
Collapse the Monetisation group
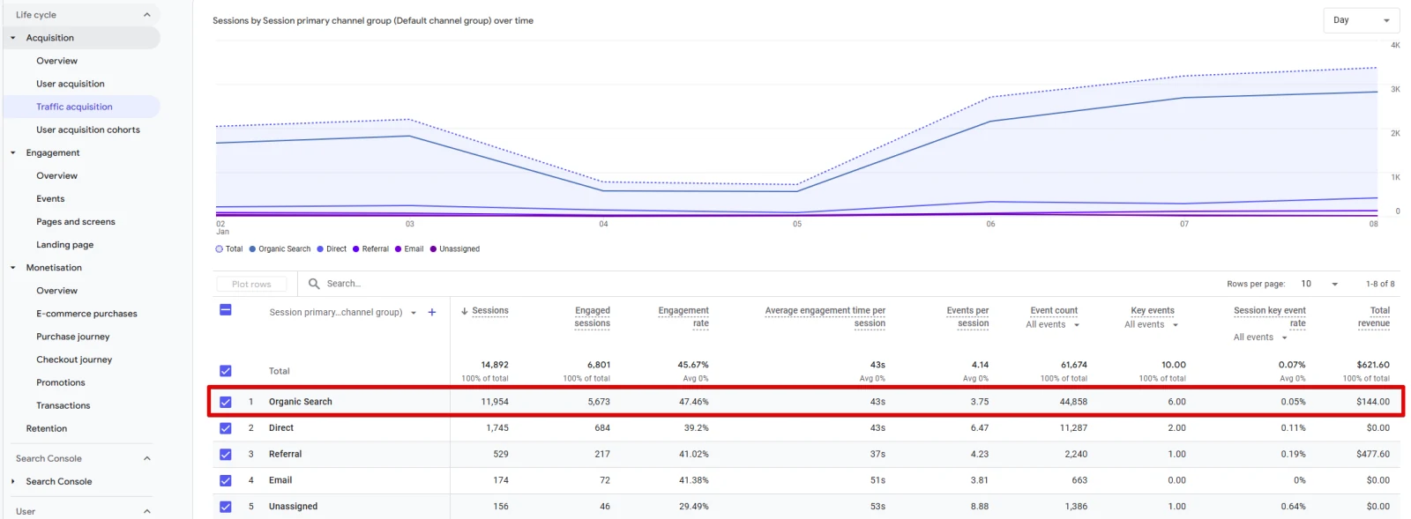coord(13,268)
